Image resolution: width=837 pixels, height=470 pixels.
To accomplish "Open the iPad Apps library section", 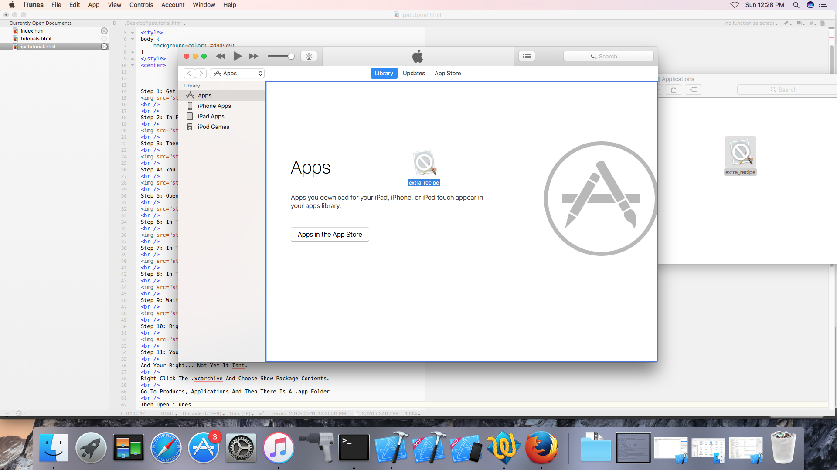I will click(x=211, y=116).
